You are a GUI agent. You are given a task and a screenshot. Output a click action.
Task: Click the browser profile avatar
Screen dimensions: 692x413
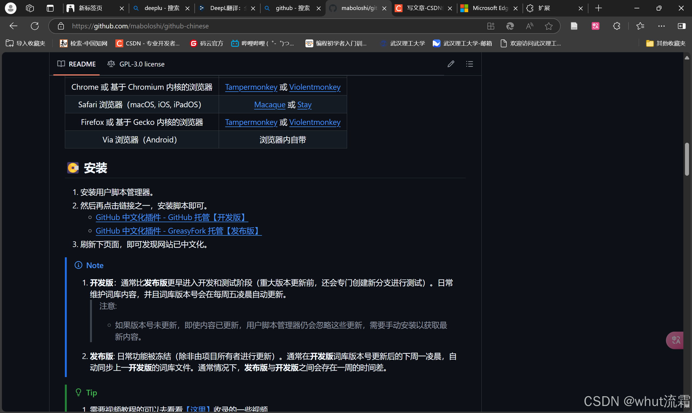(x=10, y=8)
